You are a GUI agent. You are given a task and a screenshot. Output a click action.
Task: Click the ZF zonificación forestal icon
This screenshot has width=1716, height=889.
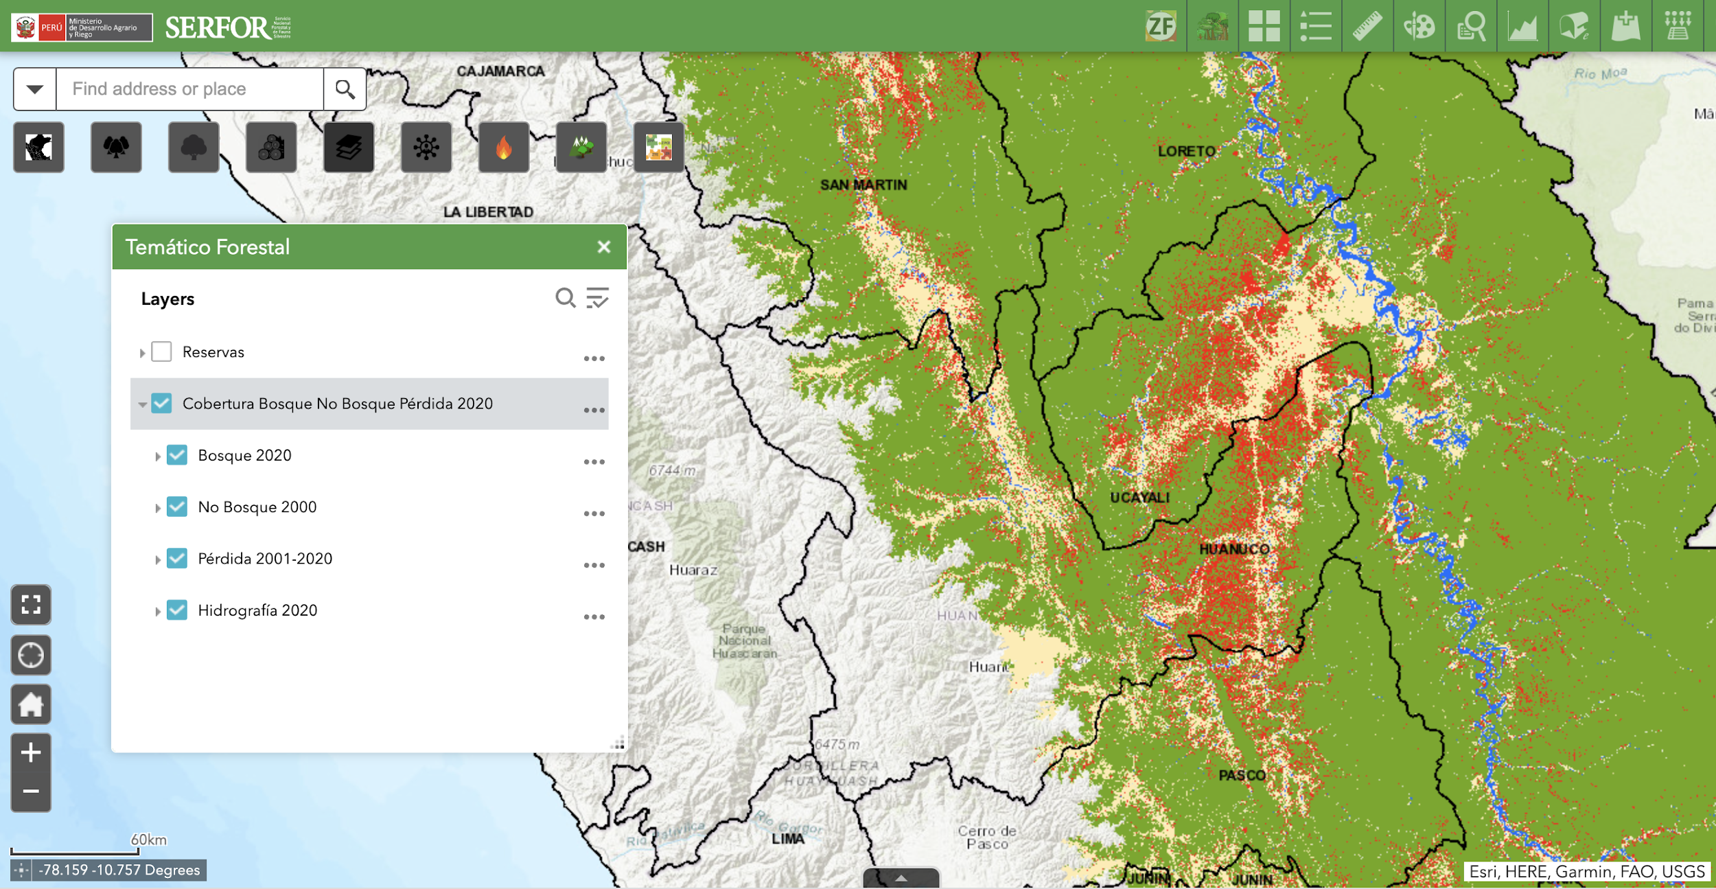(x=1160, y=27)
